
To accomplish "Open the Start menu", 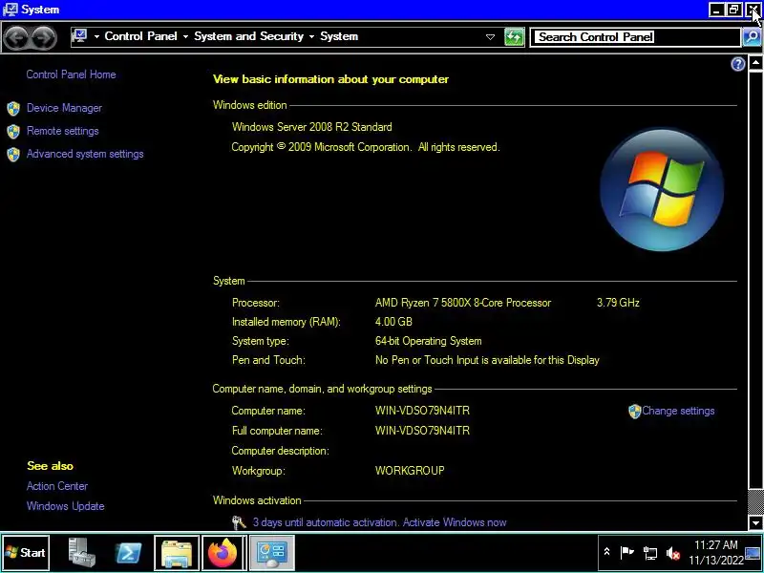I will [x=26, y=553].
